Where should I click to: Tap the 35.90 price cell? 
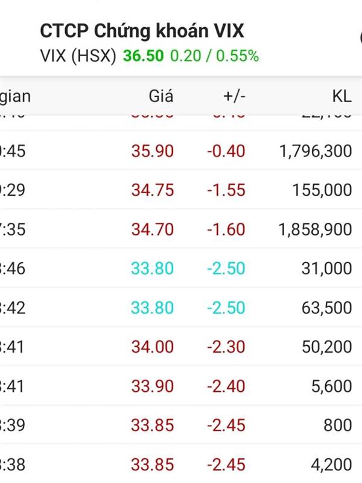[153, 152]
